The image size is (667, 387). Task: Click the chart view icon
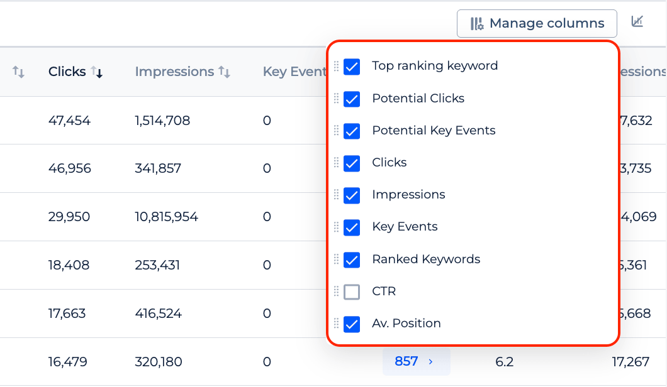click(637, 21)
